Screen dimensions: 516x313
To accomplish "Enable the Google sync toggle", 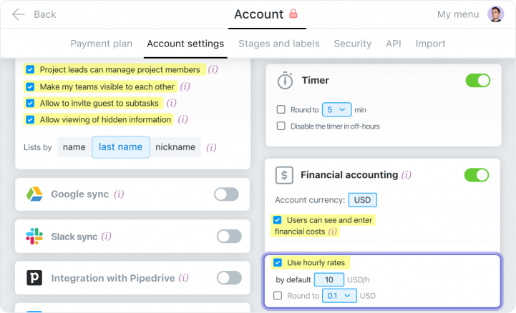I will pyautogui.click(x=226, y=194).
